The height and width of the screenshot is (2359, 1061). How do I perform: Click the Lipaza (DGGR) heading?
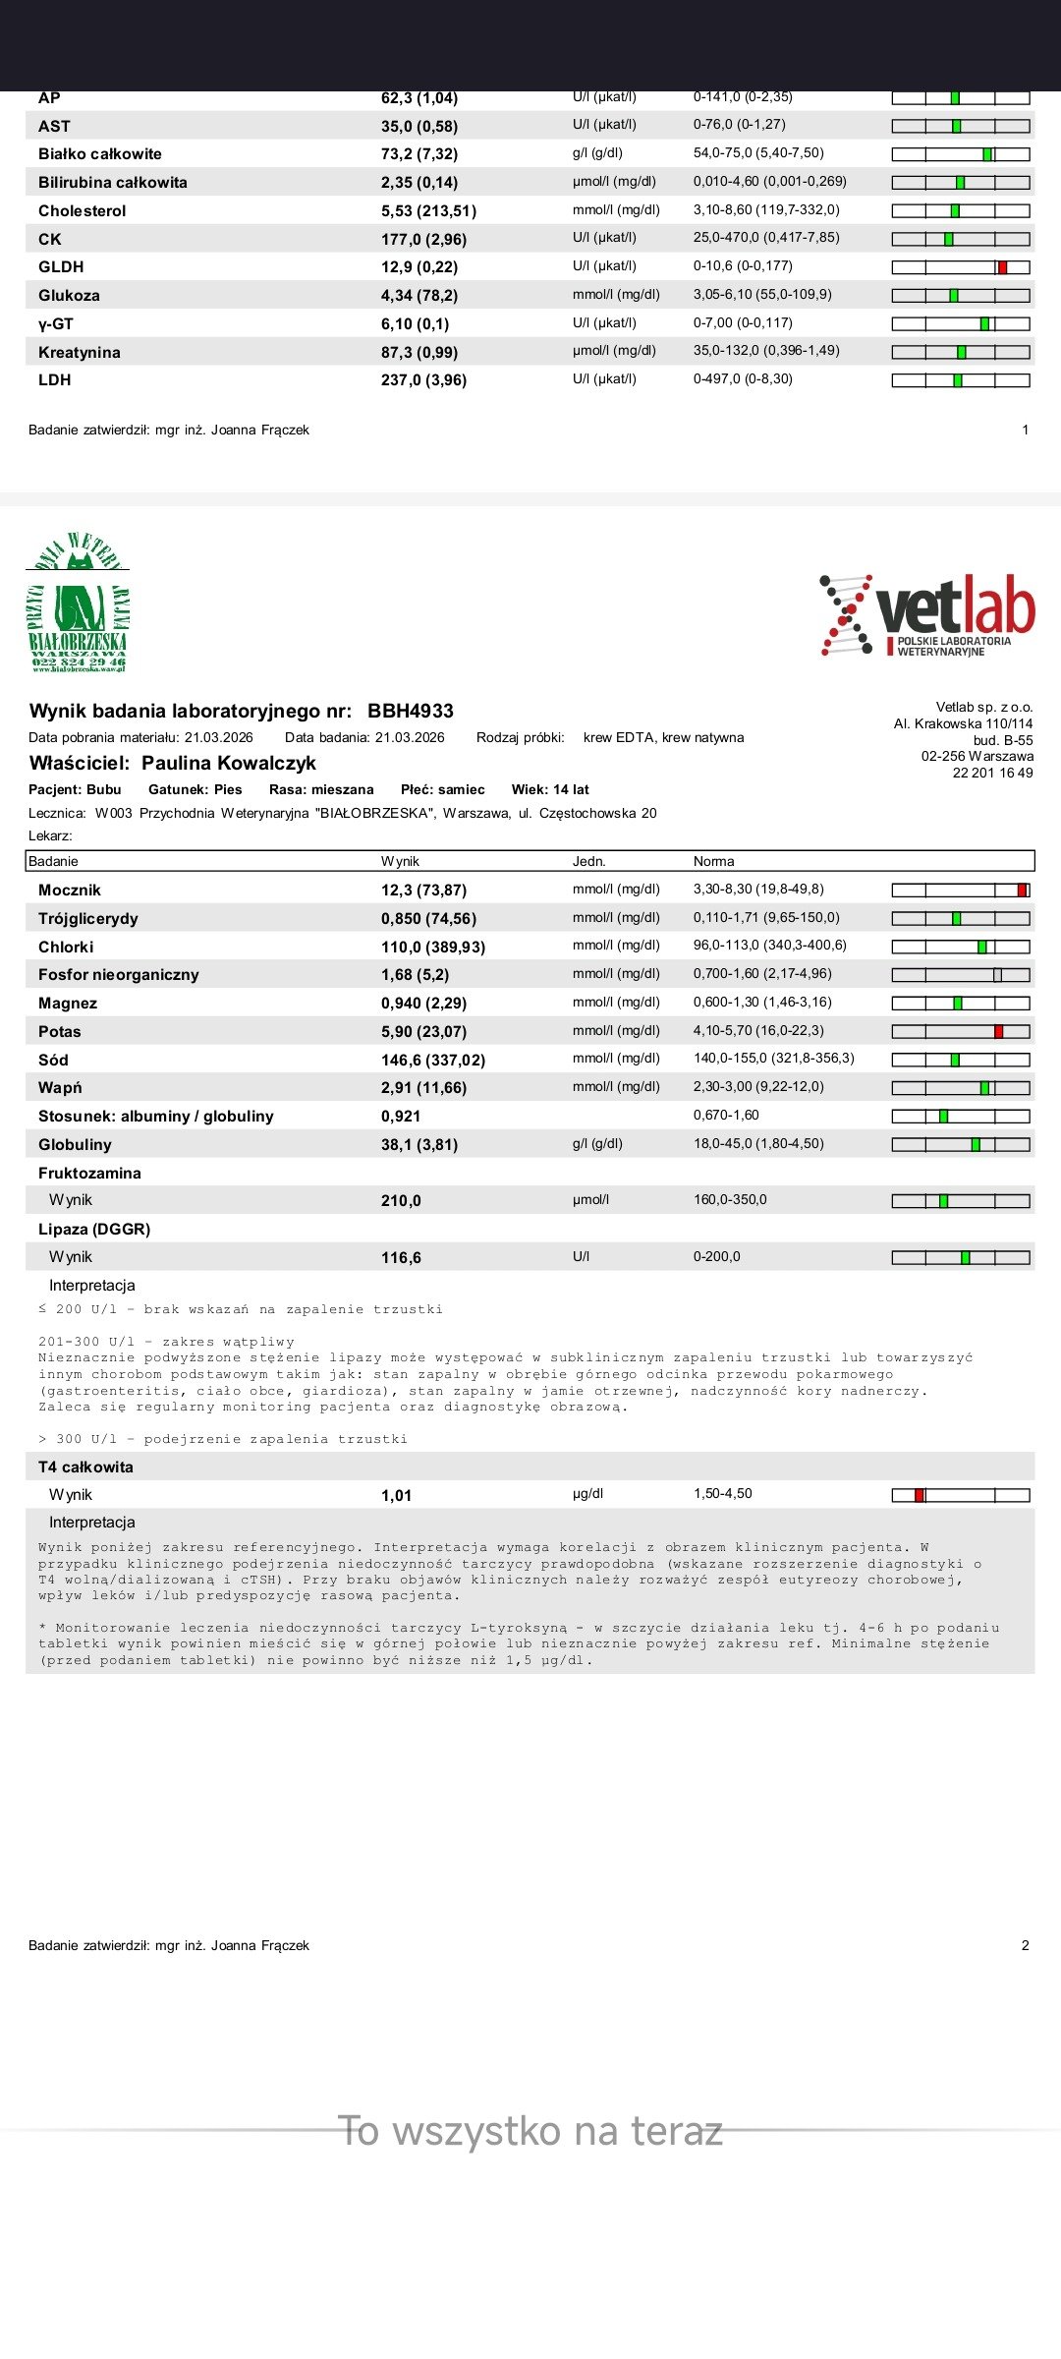click(94, 1229)
